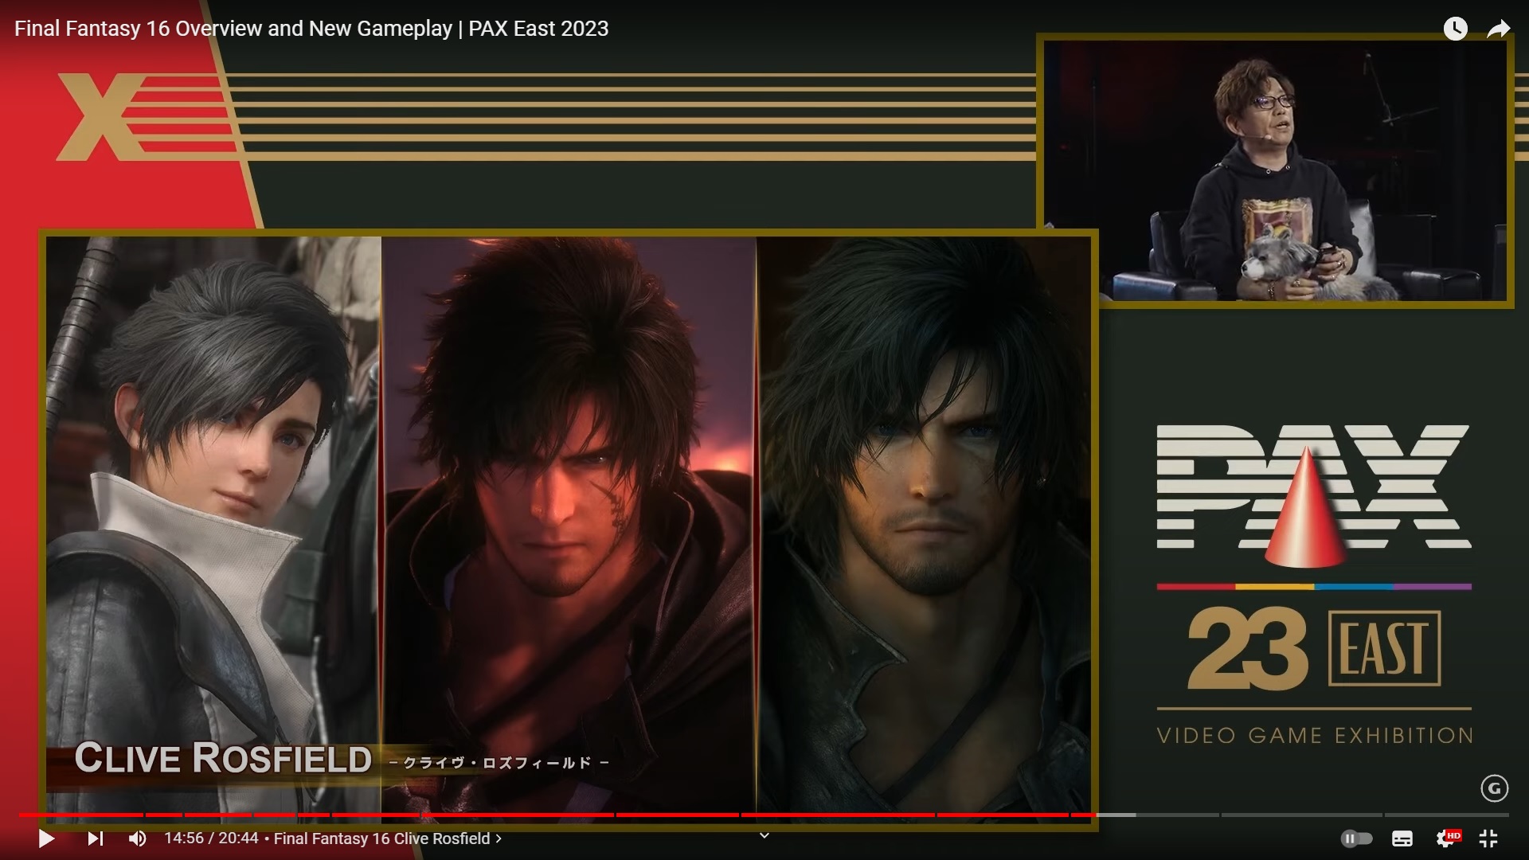Open the Watch later clock icon
The width and height of the screenshot is (1529, 860).
(1455, 29)
